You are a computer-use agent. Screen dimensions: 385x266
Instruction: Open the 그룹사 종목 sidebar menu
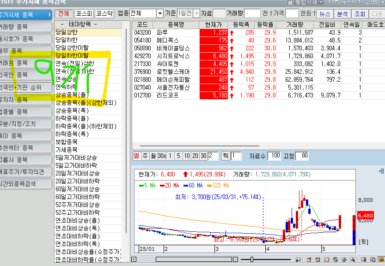click(25, 160)
